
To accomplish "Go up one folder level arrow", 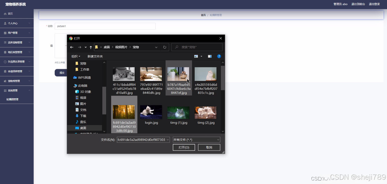I will coord(91,47).
